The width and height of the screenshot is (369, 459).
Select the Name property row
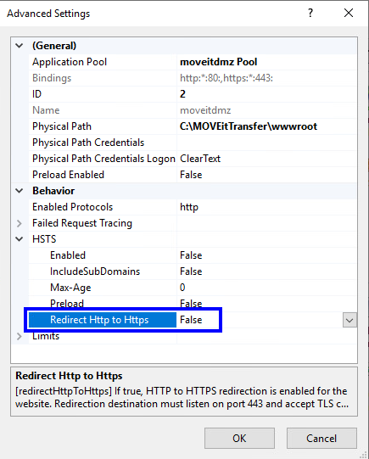point(193,110)
